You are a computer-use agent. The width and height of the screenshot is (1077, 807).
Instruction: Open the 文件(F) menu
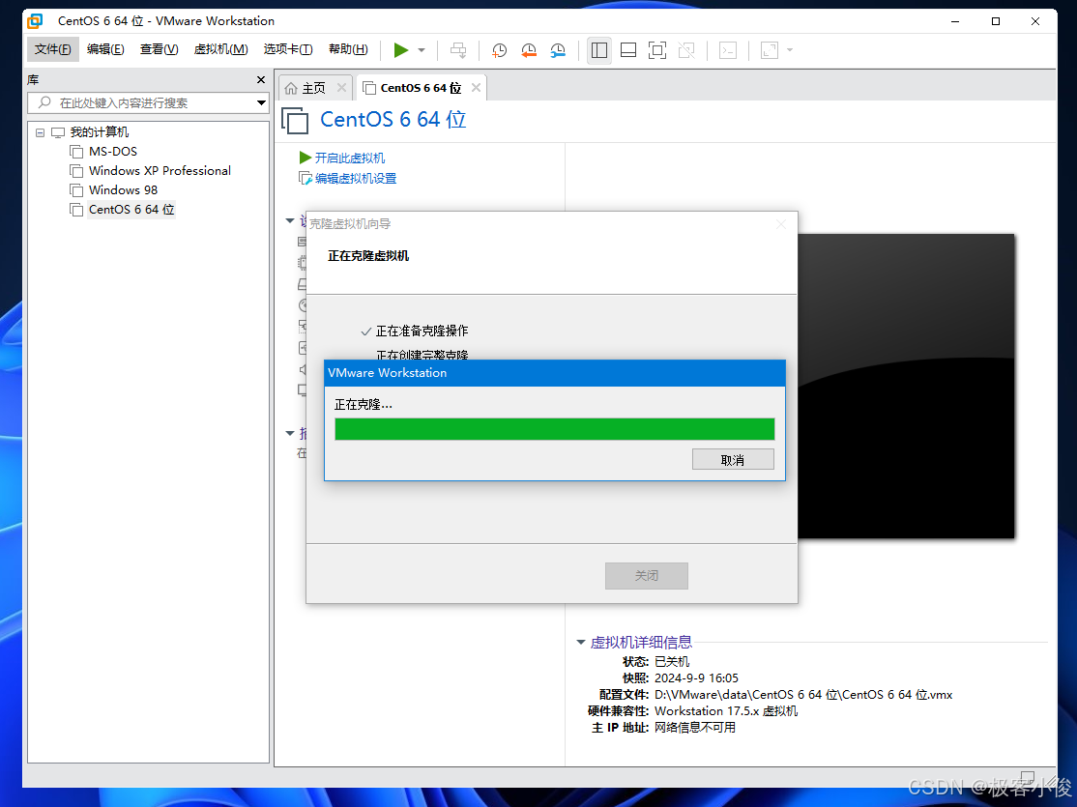pos(53,49)
